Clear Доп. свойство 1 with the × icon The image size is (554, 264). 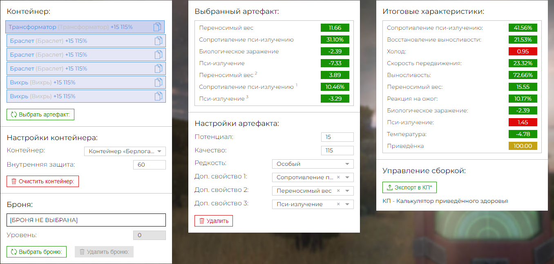(x=338, y=177)
